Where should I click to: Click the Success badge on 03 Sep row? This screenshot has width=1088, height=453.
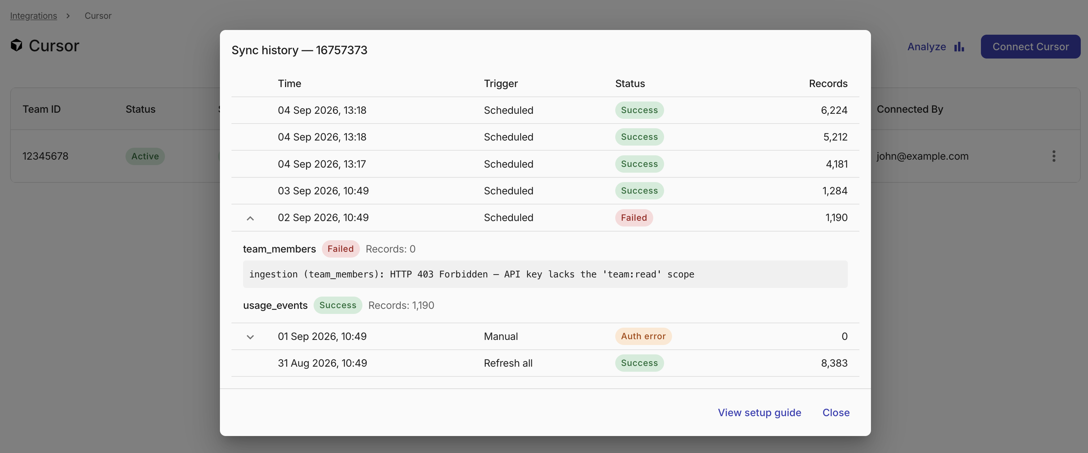click(x=639, y=191)
